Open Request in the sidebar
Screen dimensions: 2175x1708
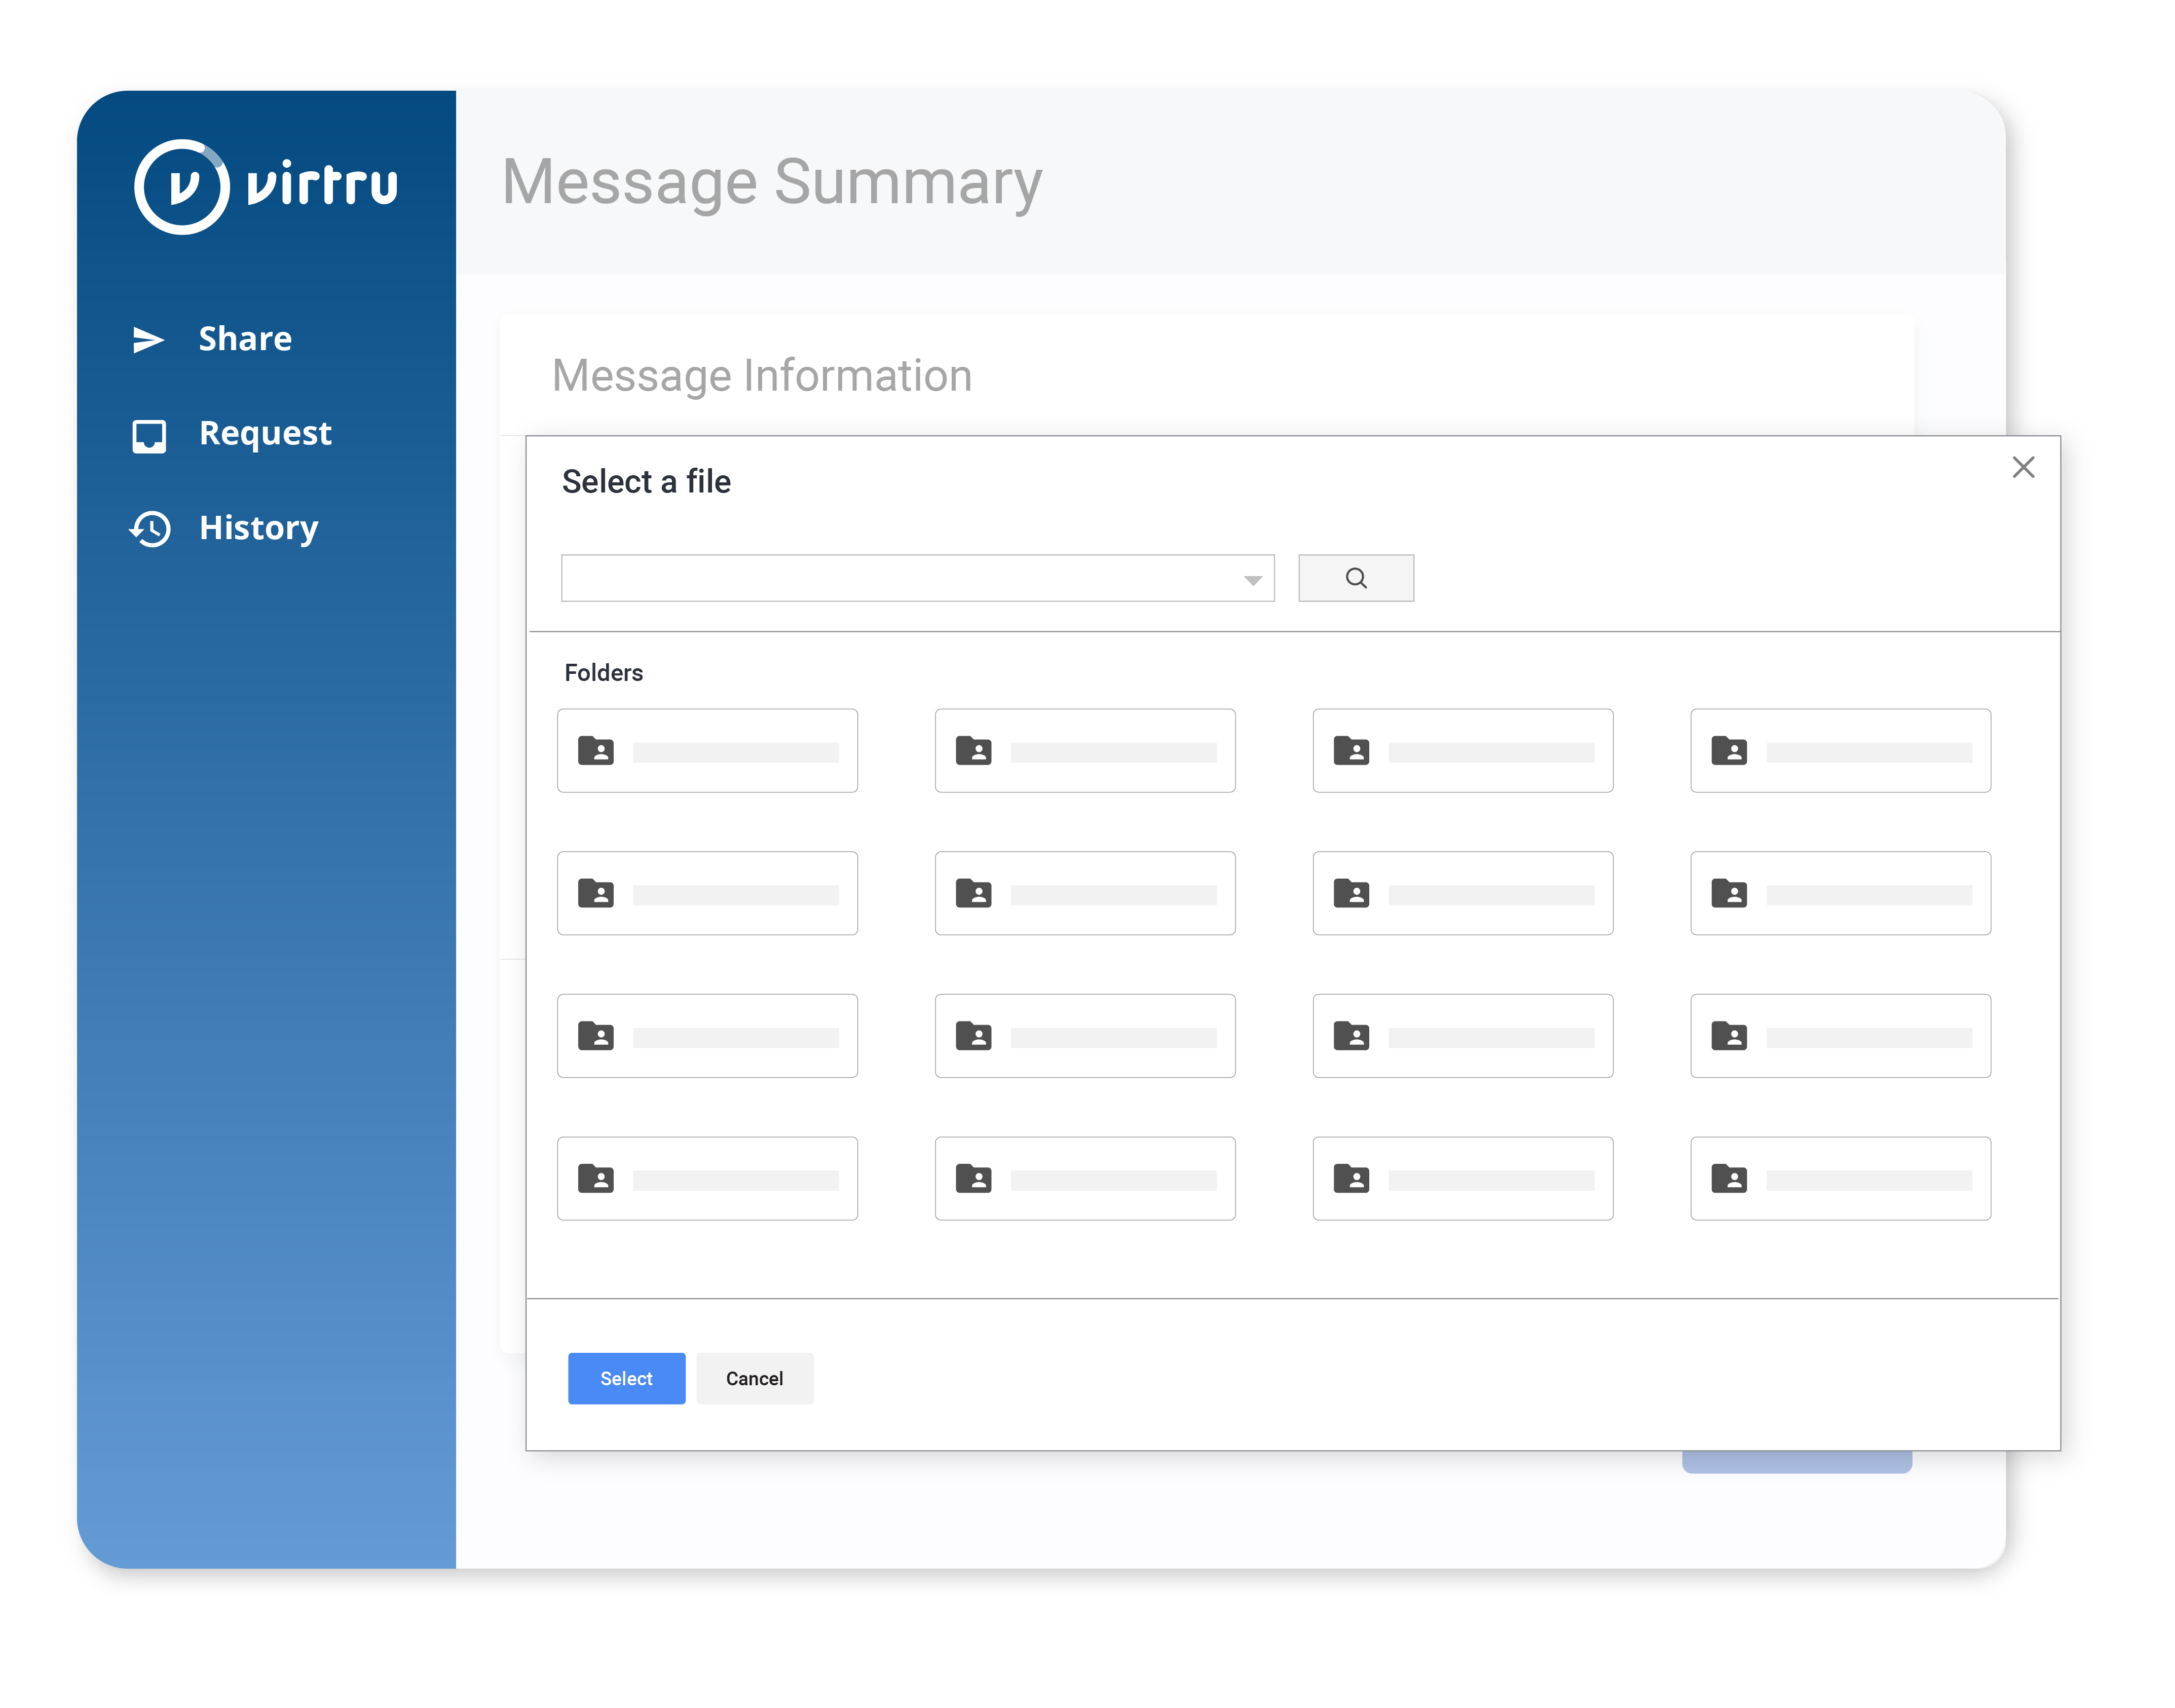click(x=265, y=433)
